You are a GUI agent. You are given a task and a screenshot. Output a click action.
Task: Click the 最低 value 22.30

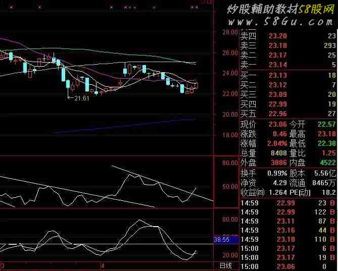click(x=327, y=143)
